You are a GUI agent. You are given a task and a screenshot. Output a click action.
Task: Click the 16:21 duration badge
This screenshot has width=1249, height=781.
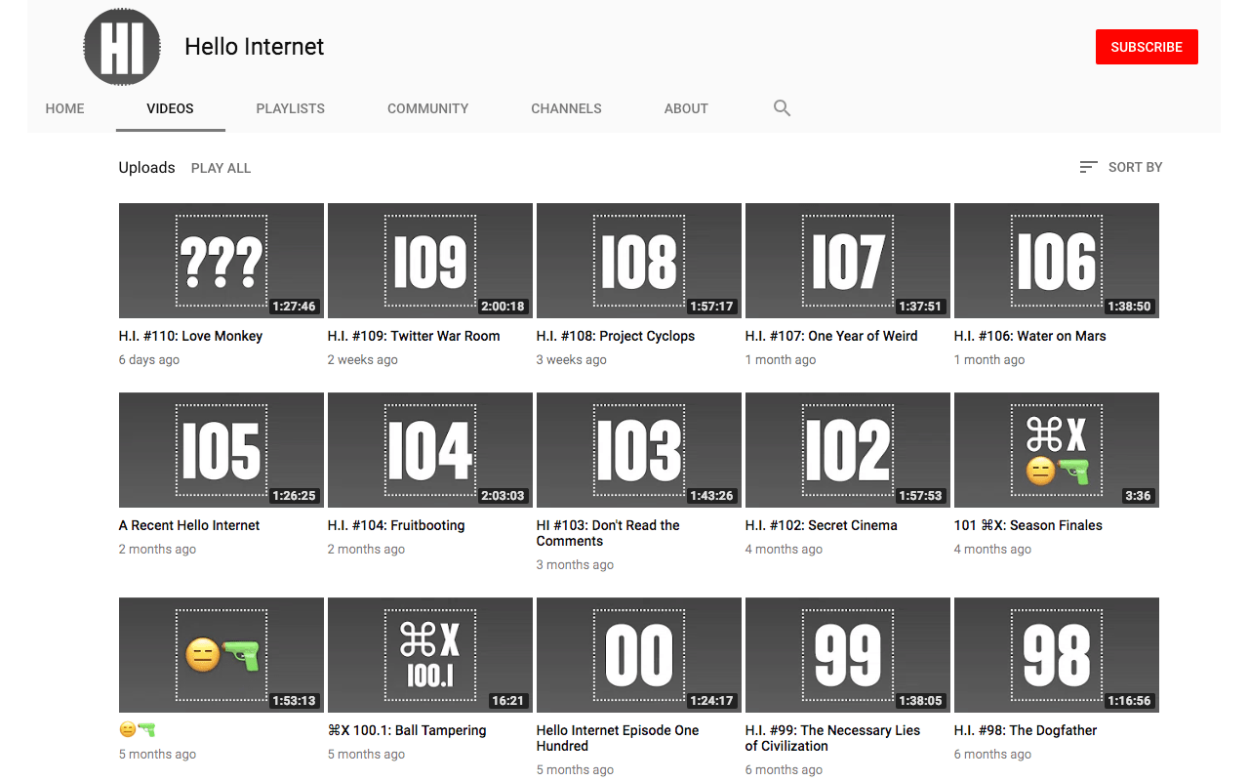pyautogui.click(x=509, y=701)
